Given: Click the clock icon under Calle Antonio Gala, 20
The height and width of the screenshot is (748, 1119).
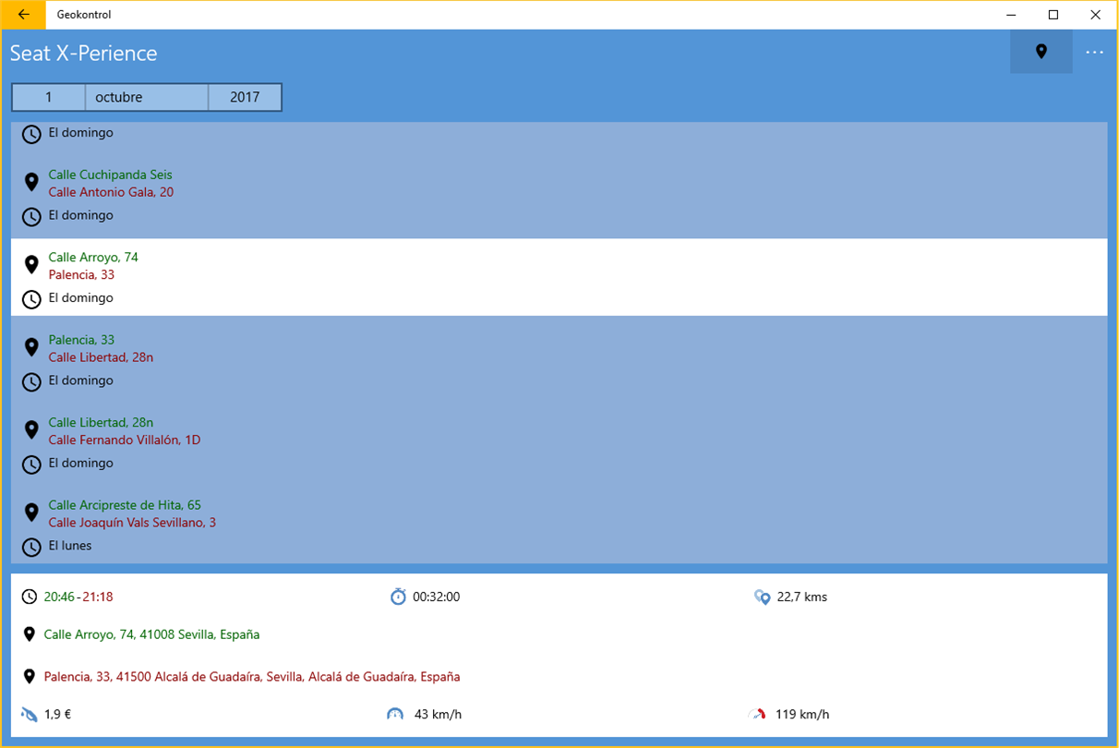Looking at the screenshot, I should coord(31,217).
